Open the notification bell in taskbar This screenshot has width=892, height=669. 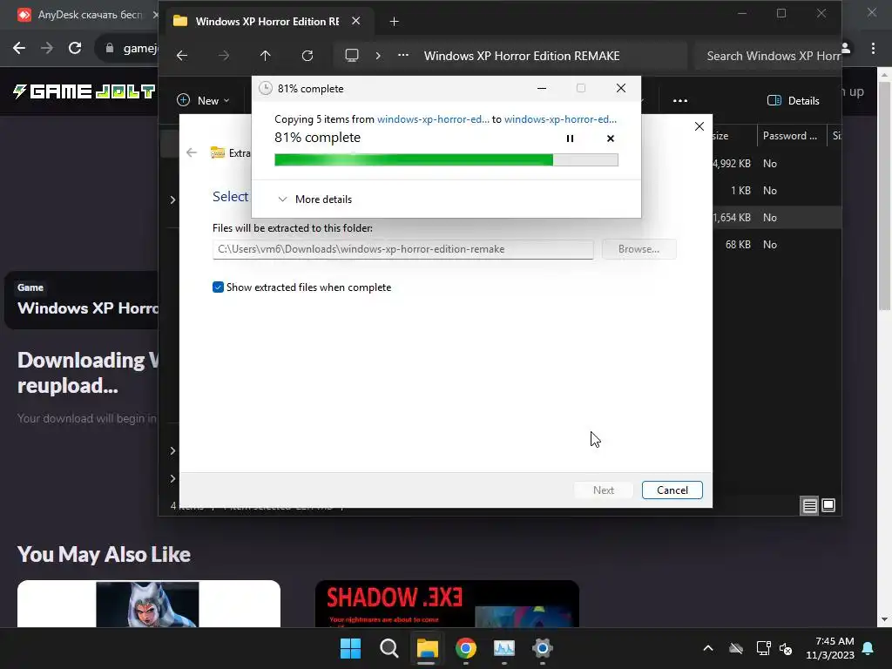868,648
